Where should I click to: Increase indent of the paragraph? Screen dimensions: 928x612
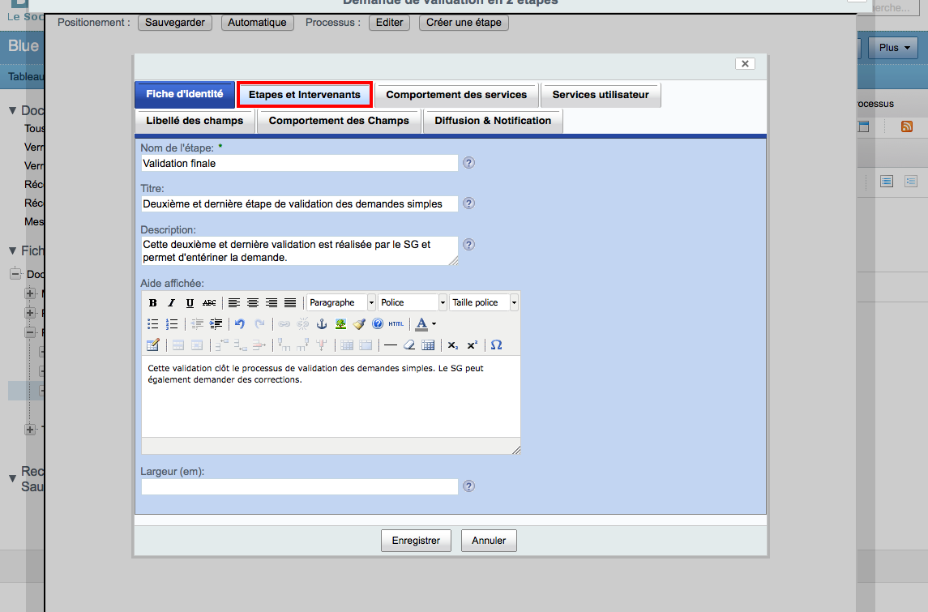[216, 323]
